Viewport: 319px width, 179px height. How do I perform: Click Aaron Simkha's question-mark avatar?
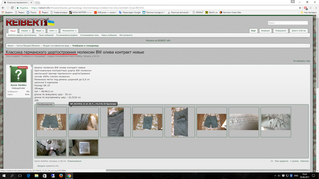point(18,75)
